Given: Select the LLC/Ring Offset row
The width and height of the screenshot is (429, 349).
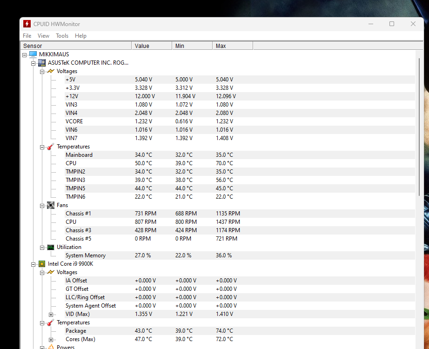Looking at the screenshot, I should coord(240,297).
